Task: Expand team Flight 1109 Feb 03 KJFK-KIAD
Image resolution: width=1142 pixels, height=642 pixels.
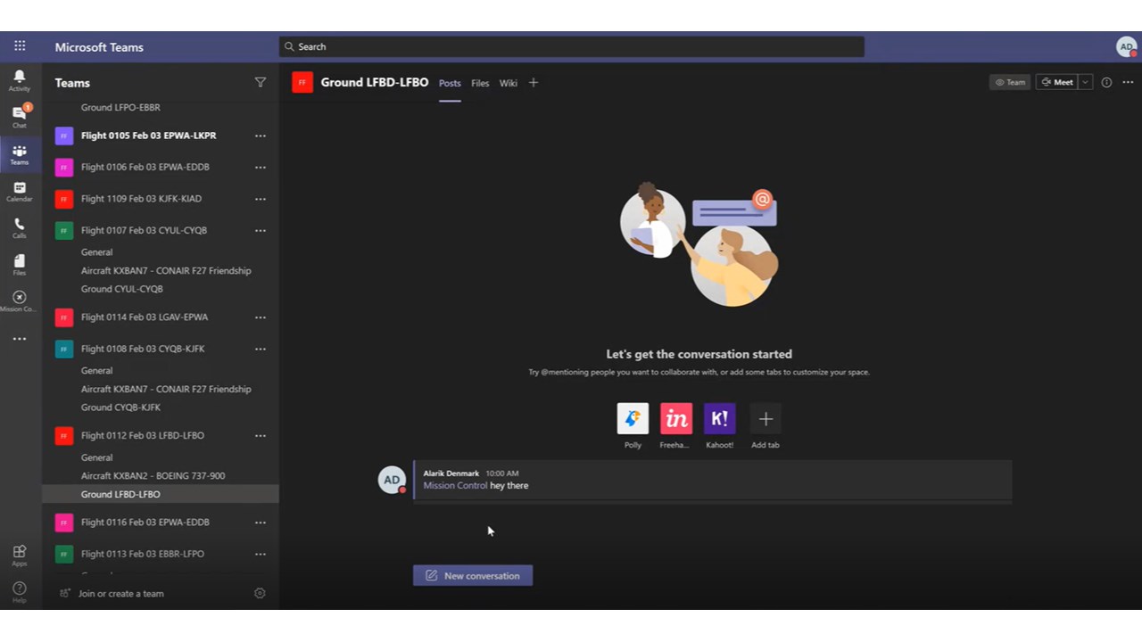Action: pyautogui.click(x=141, y=199)
